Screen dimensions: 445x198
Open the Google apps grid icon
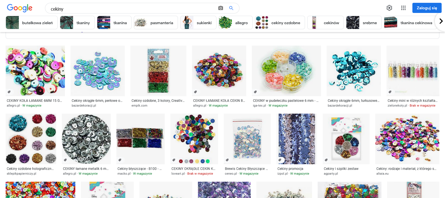[403, 8]
